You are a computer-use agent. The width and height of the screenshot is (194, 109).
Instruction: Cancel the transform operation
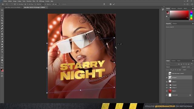110,4
